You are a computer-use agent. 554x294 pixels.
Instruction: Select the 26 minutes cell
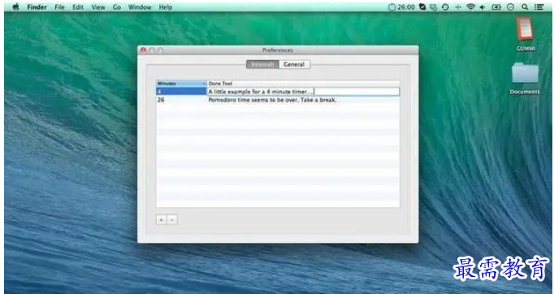click(181, 100)
